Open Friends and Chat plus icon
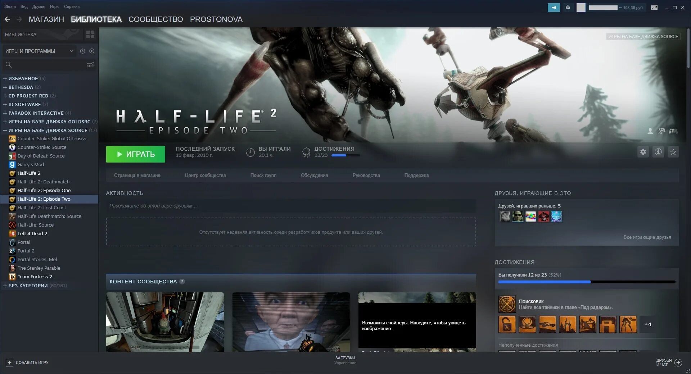 (x=678, y=362)
